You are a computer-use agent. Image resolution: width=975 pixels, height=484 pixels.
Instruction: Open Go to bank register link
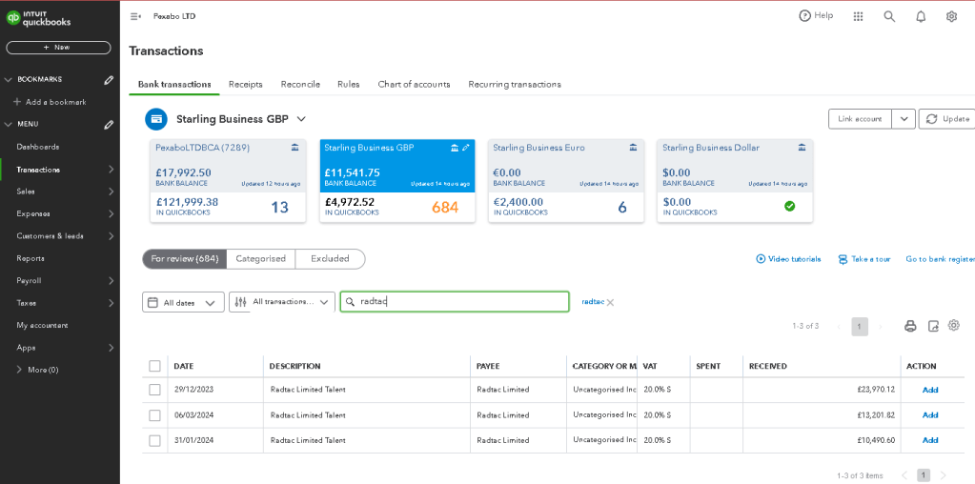940,259
